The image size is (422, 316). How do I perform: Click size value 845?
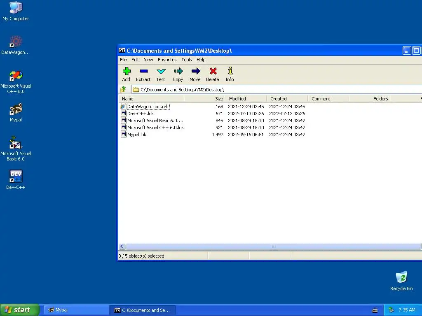(x=219, y=121)
